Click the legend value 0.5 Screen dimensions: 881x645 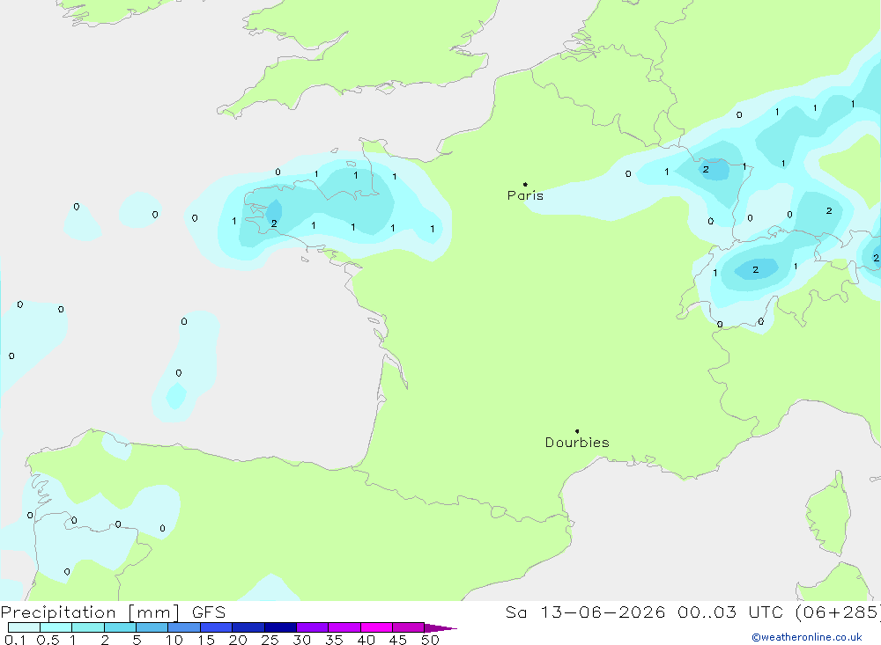(x=48, y=640)
